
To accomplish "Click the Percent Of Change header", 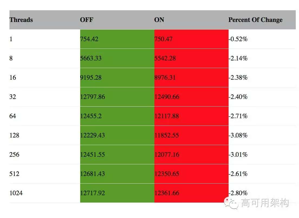I will click(255, 20).
